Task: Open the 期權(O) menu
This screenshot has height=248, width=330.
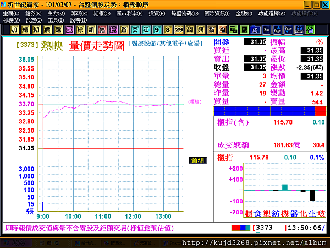Action: pos(102,13)
